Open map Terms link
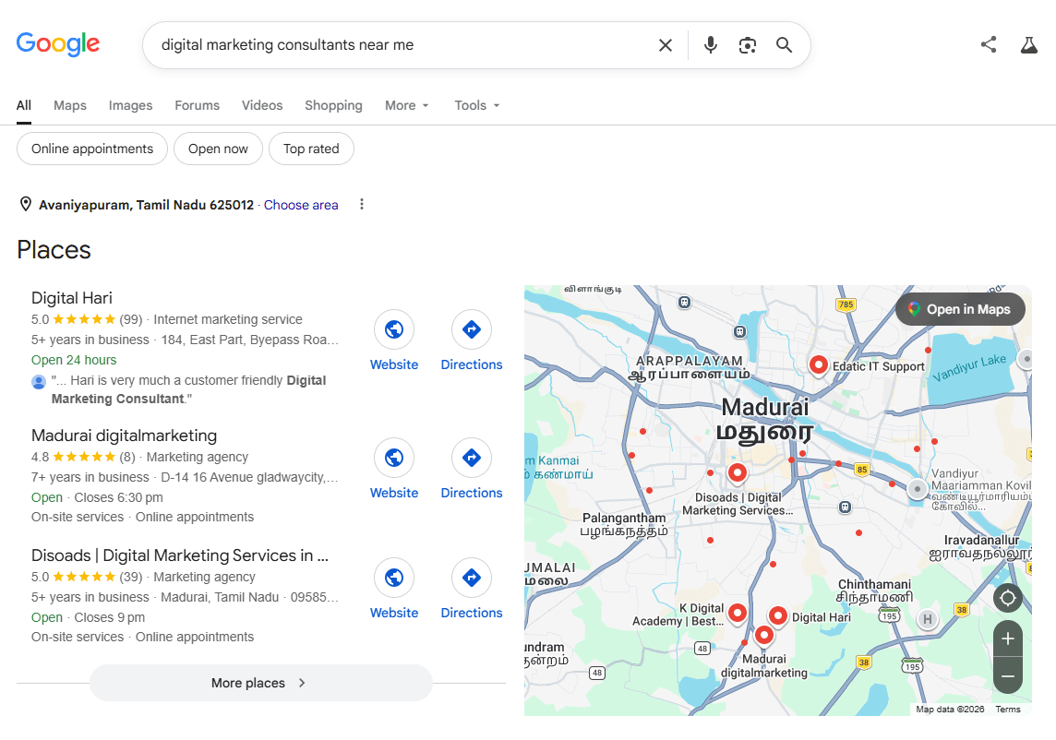1056x740 pixels. pos(1007,709)
